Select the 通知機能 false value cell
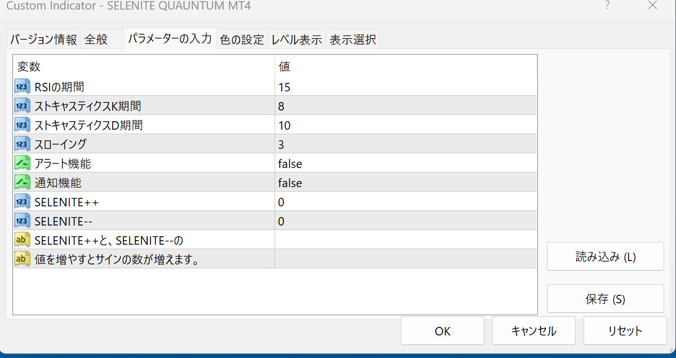 (x=405, y=183)
